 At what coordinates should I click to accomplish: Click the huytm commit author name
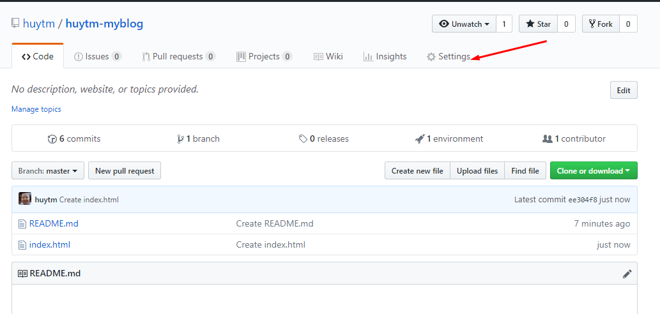46,200
